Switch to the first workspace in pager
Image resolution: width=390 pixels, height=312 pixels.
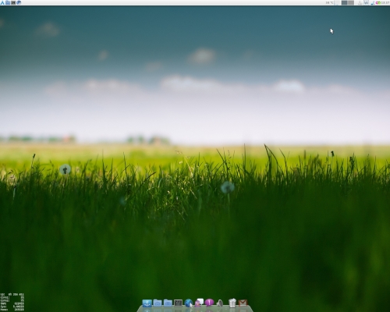344,2
